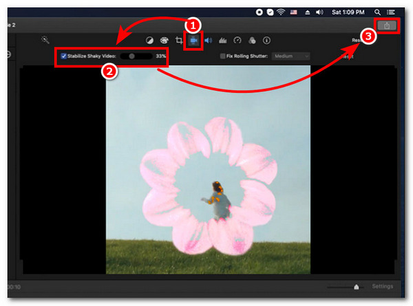Open timeline Settings
The height and width of the screenshot is (306, 413).
[x=383, y=286]
